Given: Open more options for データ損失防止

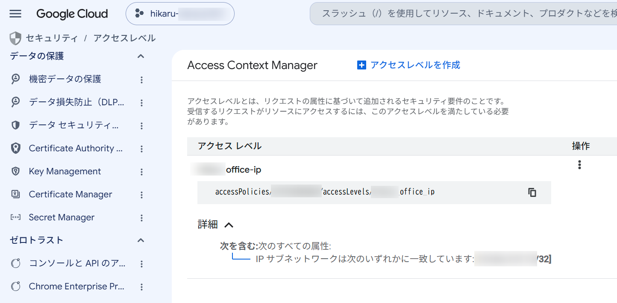Looking at the screenshot, I should (141, 103).
